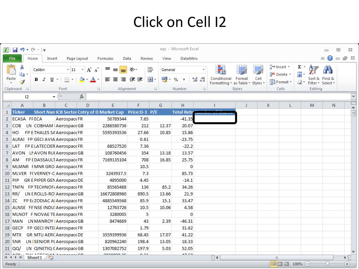359x269 pixels.
Task: Open Format as Table gallery
Action: tap(242, 75)
